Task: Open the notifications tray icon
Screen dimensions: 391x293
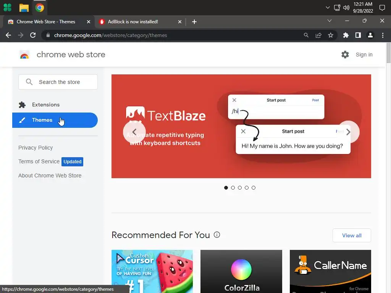Action: 382,8
